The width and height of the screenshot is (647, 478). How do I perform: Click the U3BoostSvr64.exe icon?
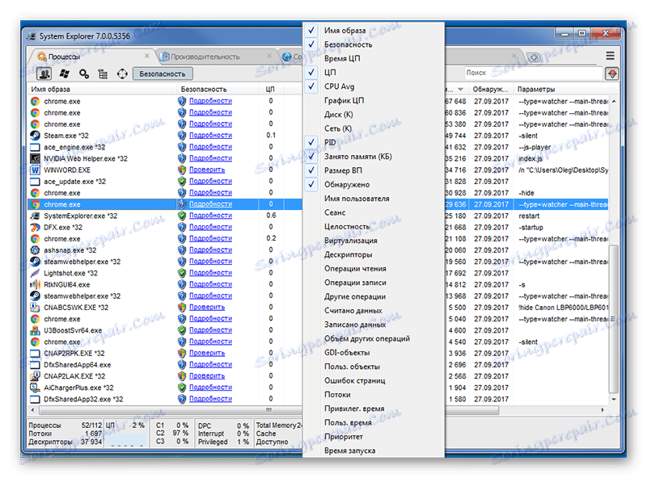35,330
